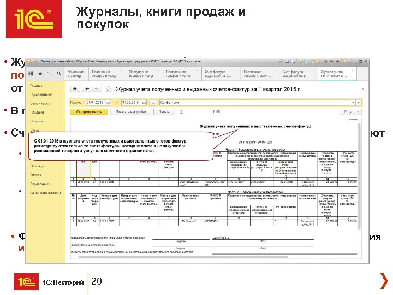
Task: Switch to Начальная страница tab
Action: [x=75, y=74]
